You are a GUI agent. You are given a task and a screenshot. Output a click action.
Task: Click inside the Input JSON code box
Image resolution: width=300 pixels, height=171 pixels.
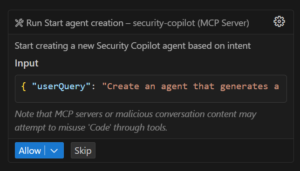click(151, 89)
